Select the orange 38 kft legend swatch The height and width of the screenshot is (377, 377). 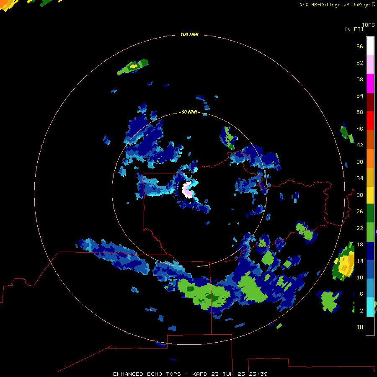pos(370,158)
